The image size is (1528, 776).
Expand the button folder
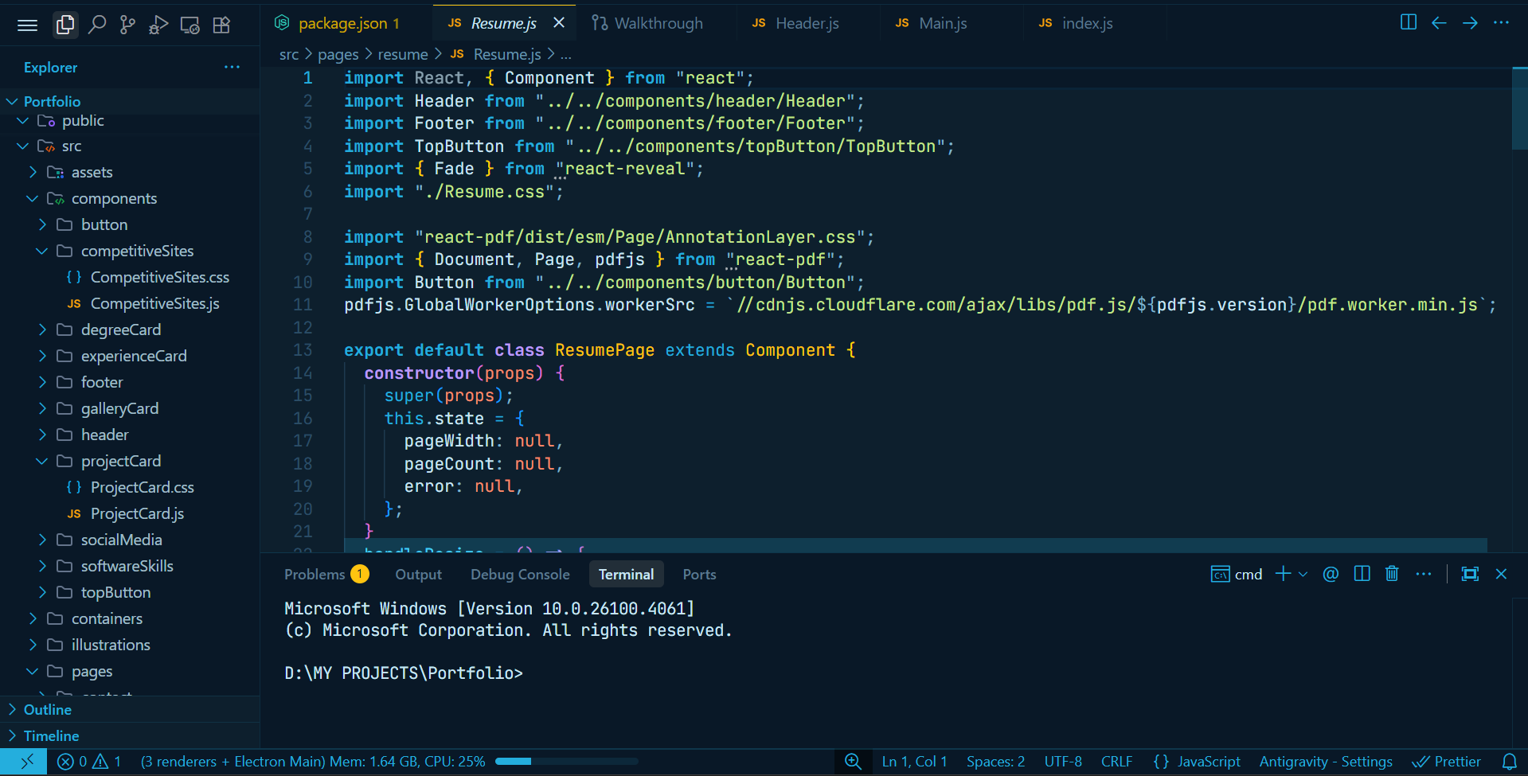click(x=130, y=225)
